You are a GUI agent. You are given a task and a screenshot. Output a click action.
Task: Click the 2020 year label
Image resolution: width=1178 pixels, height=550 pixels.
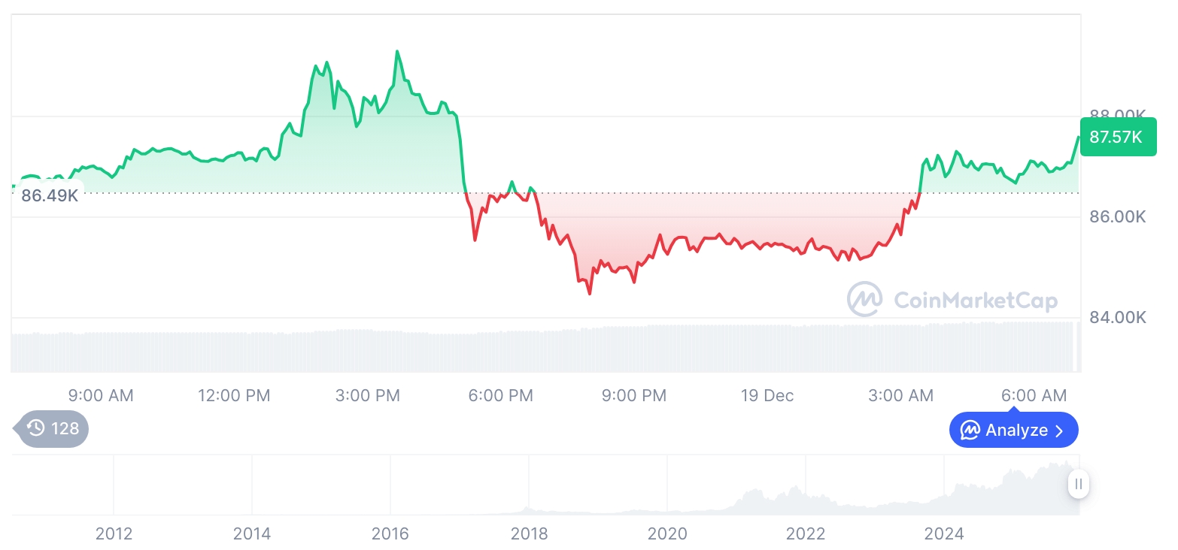click(x=667, y=533)
